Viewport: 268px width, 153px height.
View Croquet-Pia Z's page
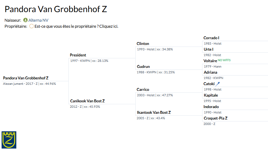(216, 118)
